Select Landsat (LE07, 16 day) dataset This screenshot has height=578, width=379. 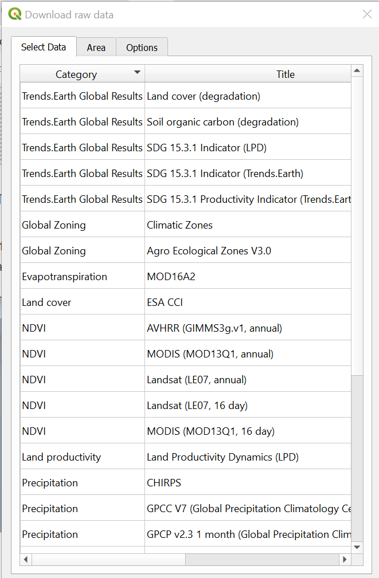(248, 406)
